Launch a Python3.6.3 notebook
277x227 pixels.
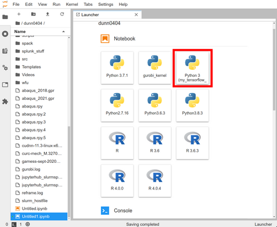(155, 106)
